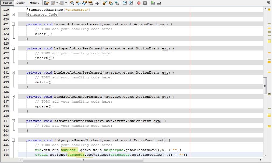This screenshot has width=272, height=163.
Task: Click the Find Previous Occurrence icon
Action: coord(78,3)
